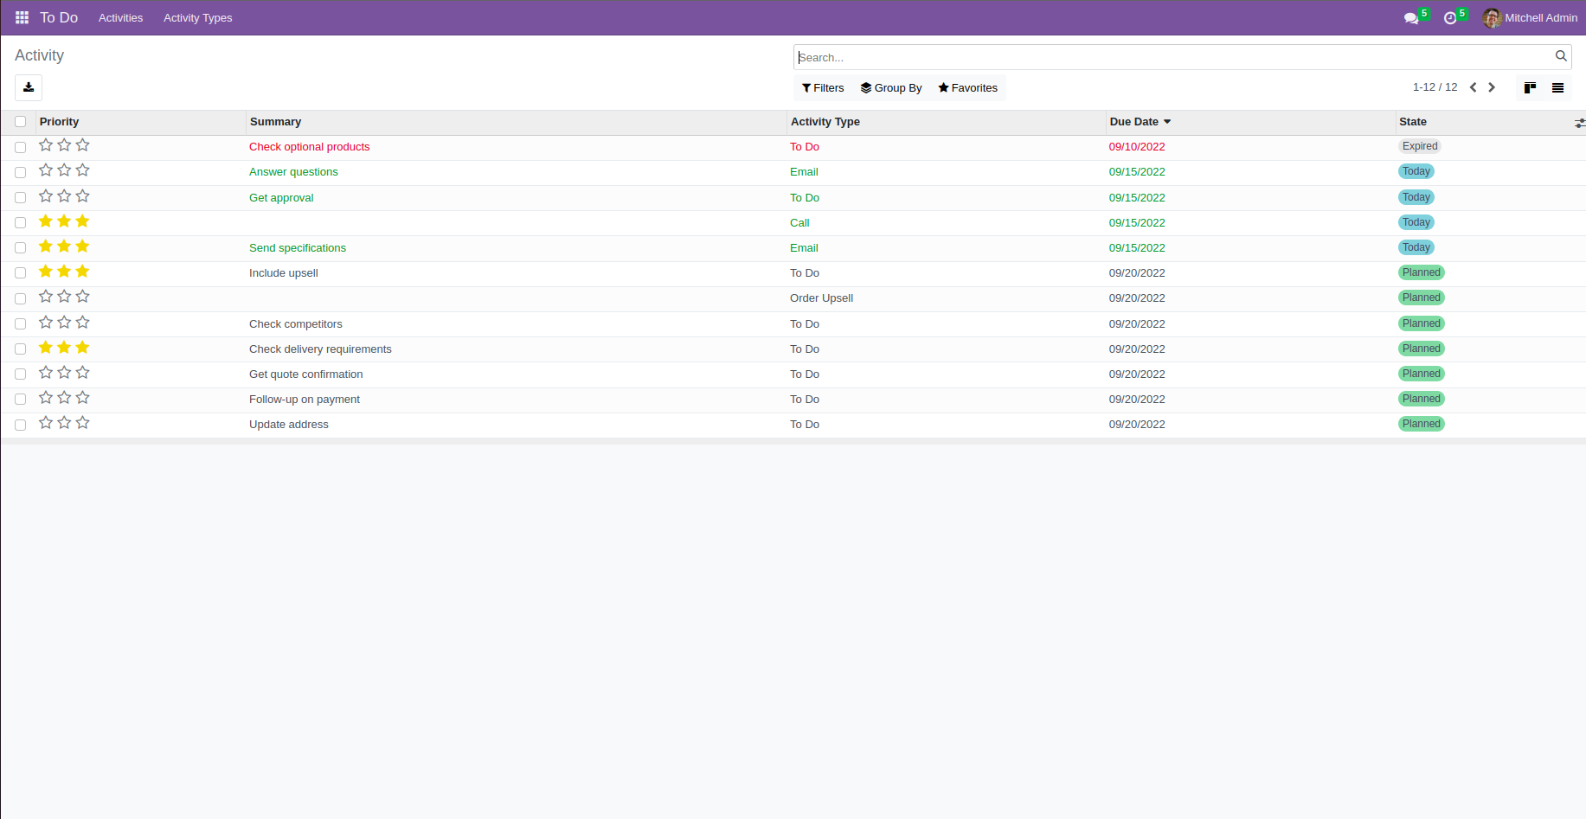The height and width of the screenshot is (819, 1586).
Task: Click the third star for Include upsell
Action: (x=82, y=272)
